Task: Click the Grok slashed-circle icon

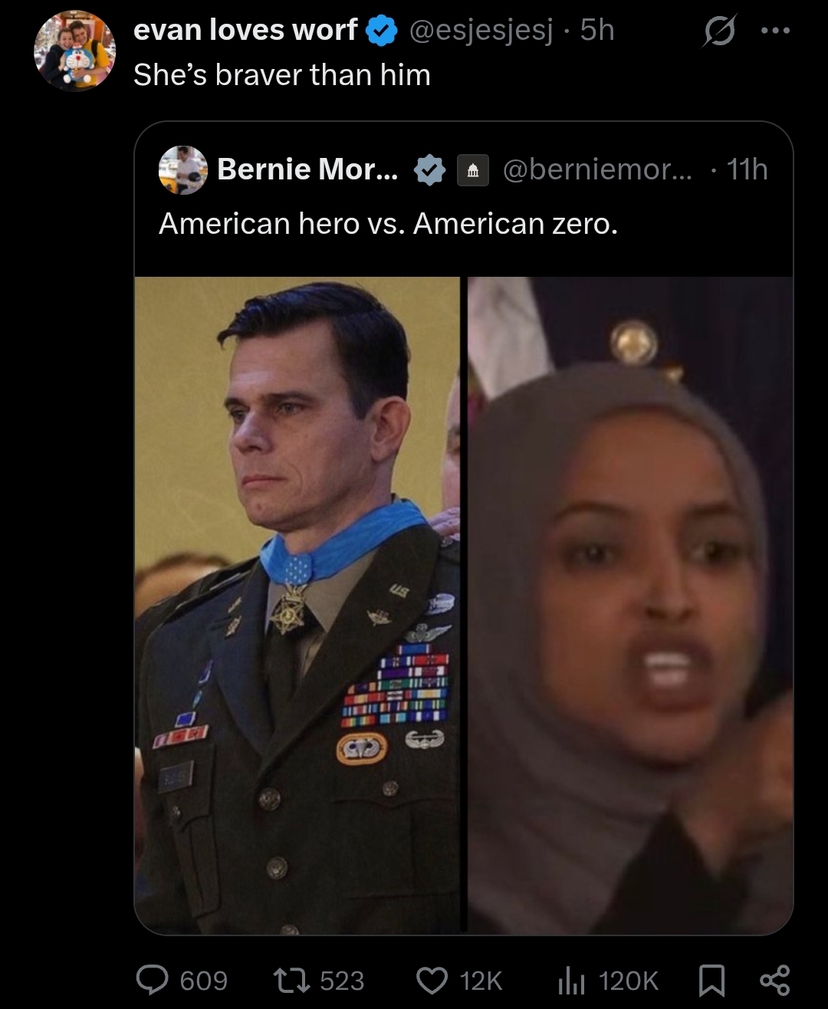Action: click(x=718, y=31)
